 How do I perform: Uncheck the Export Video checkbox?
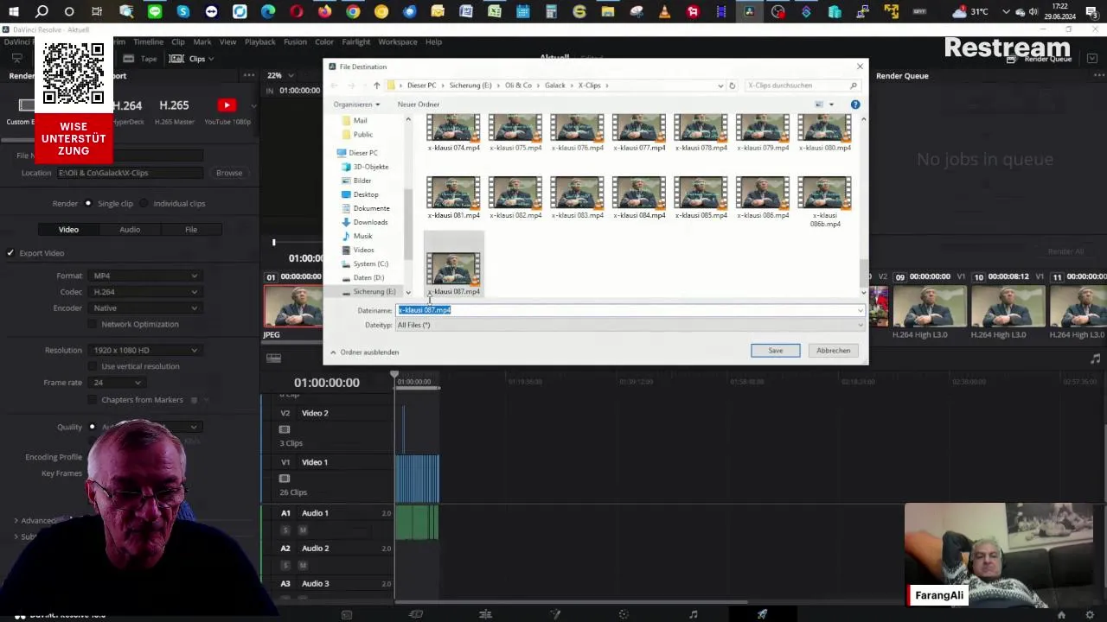(10, 253)
